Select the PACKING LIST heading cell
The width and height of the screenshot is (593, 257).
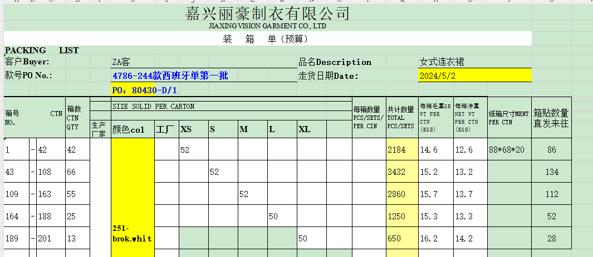[42, 51]
